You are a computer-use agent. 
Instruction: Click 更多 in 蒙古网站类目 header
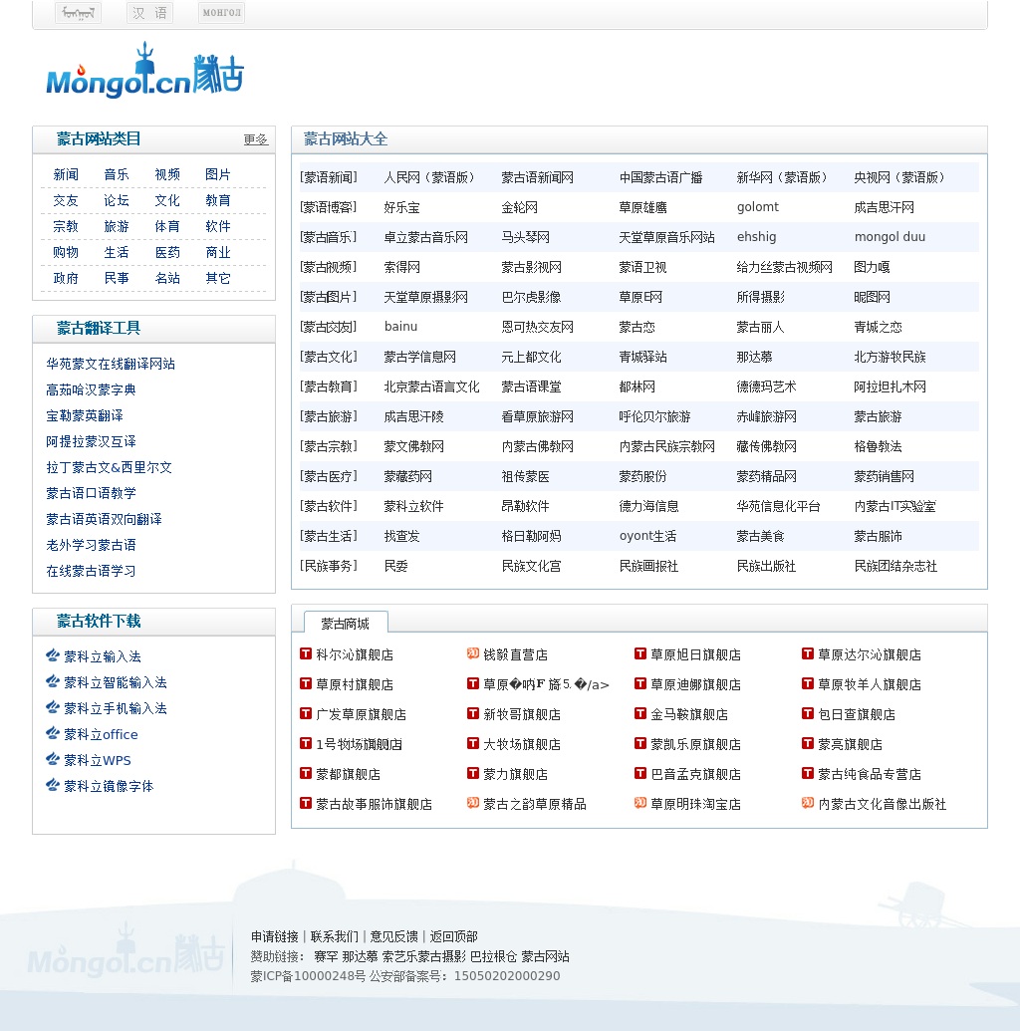coord(255,139)
